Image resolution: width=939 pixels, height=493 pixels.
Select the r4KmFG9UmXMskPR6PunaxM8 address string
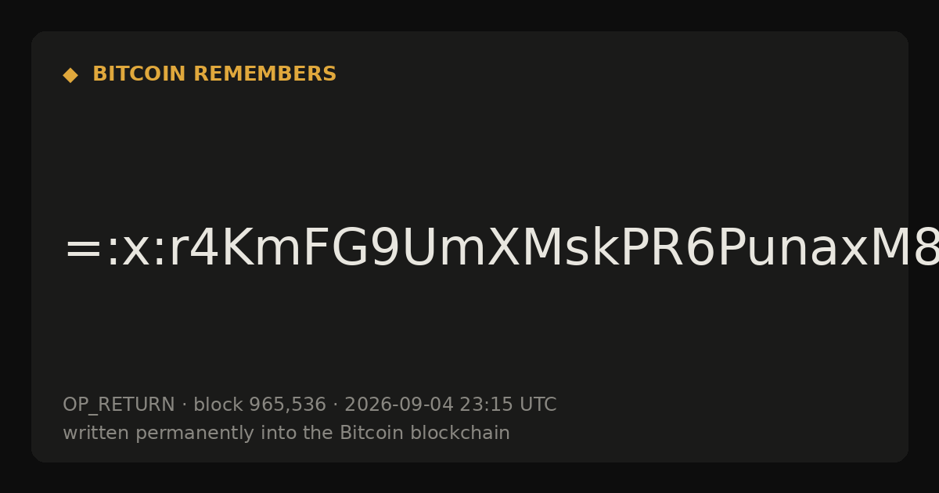pyautogui.click(x=542, y=250)
